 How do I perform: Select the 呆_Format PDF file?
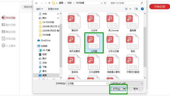tap(113, 22)
